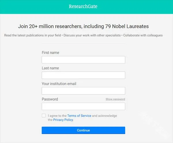Screen dimensions: 173x143
Task: Focus the First name input field
Action: tap(83, 60)
